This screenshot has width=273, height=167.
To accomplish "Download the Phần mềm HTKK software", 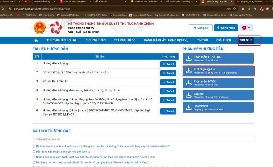I will point(218,83).
